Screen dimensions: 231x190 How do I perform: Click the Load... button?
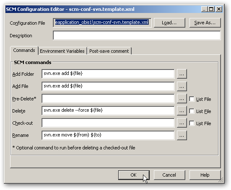pos(169,23)
